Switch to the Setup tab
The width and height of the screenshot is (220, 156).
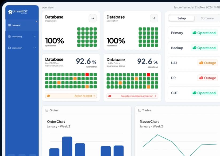[x=182, y=18]
